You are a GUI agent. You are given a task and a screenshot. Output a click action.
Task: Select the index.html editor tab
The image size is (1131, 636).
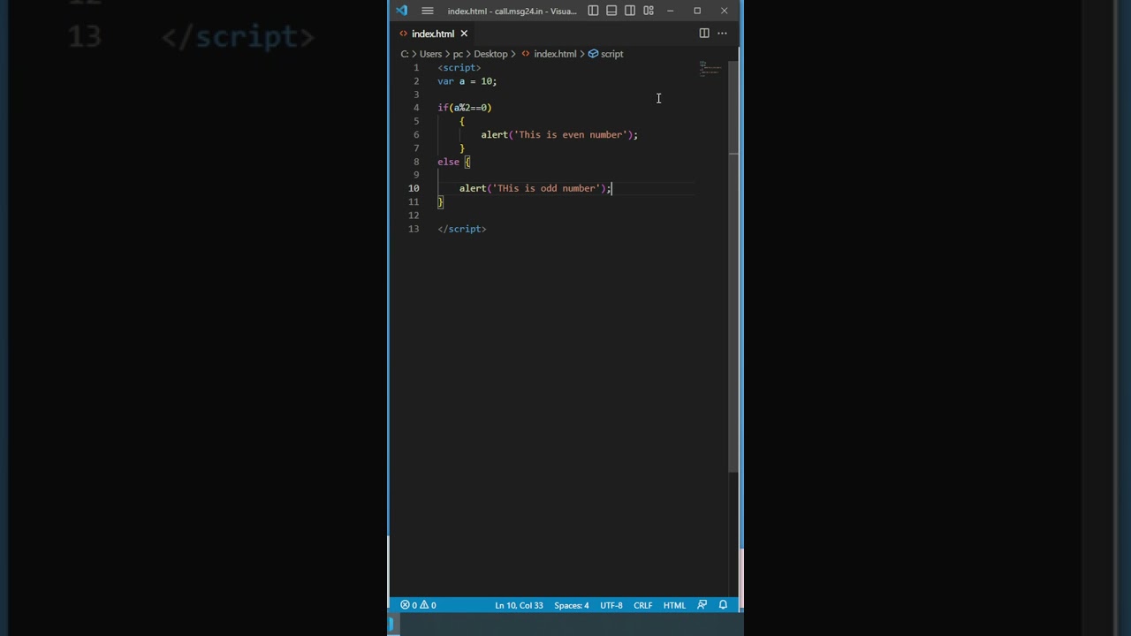433,34
